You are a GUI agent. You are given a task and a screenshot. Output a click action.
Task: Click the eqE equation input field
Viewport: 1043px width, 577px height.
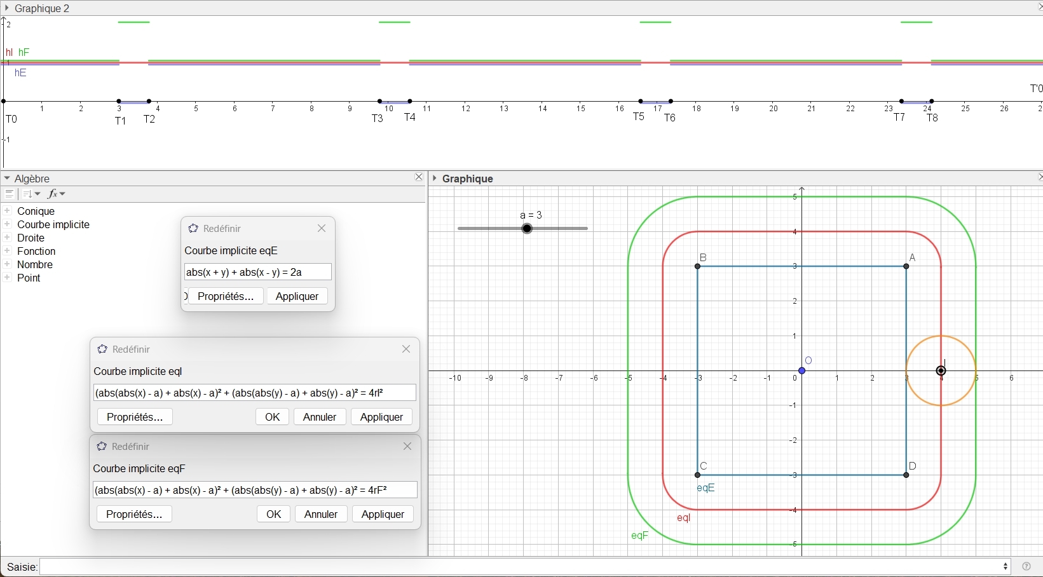click(257, 273)
